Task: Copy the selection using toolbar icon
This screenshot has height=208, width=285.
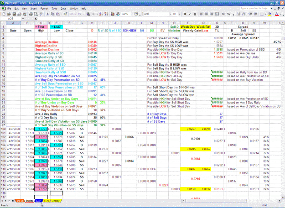Action: [x=53, y=14]
